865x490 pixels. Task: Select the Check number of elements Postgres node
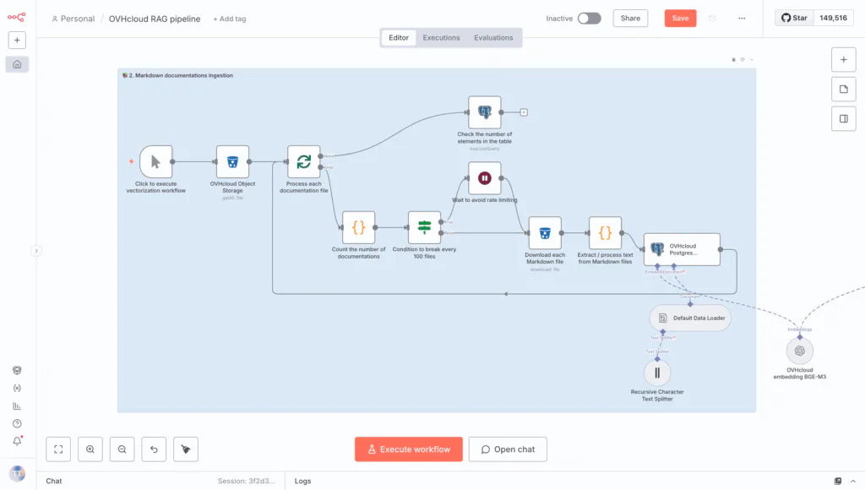click(485, 112)
